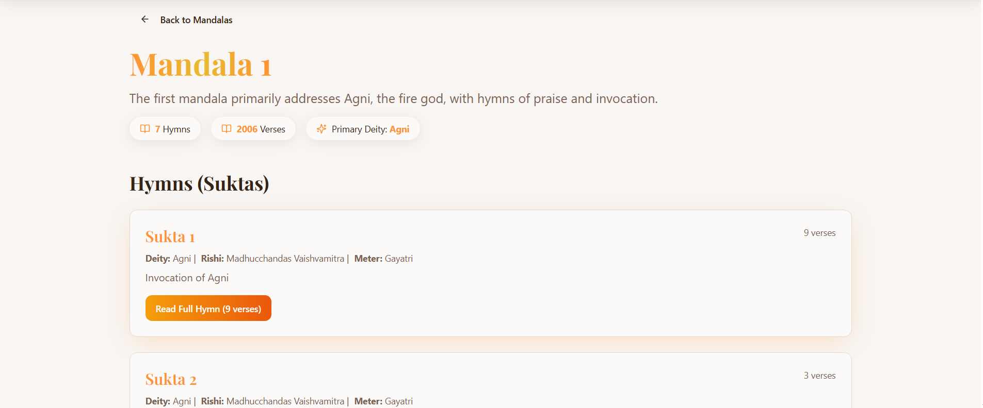
Task: Click the book icon beside 2006 Verses
Action: pyautogui.click(x=227, y=129)
